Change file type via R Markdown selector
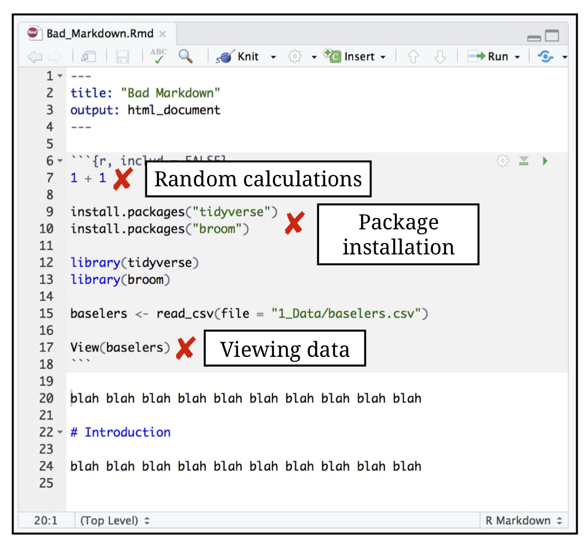The width and height of the screenshot is (587, 541). [523, 521]
